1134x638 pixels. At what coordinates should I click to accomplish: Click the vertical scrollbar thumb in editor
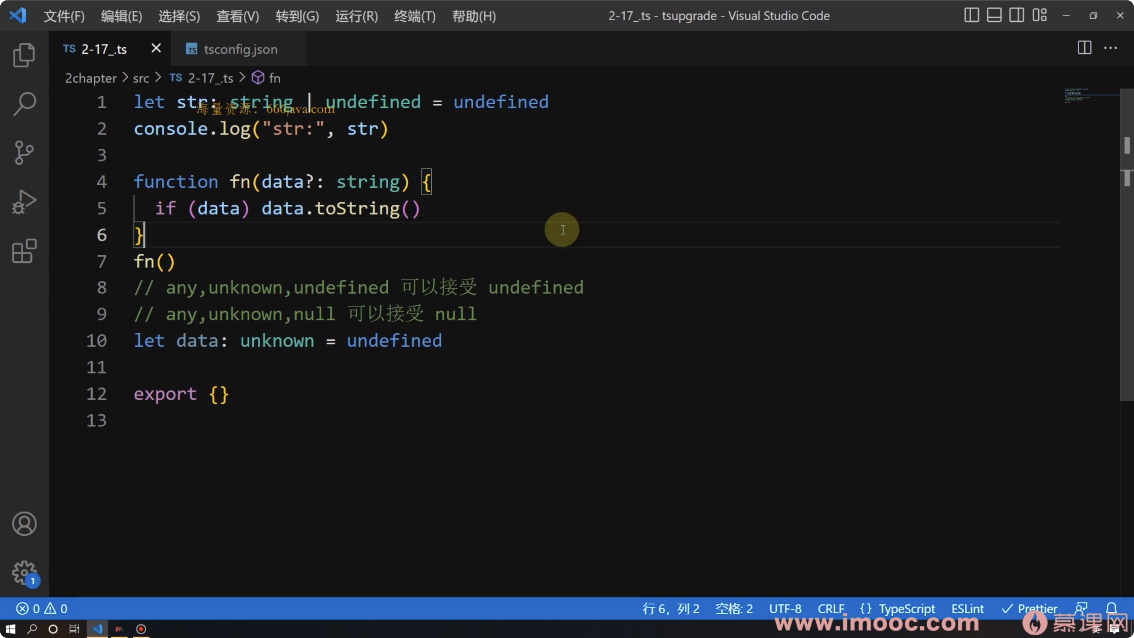coord(1126,244)
